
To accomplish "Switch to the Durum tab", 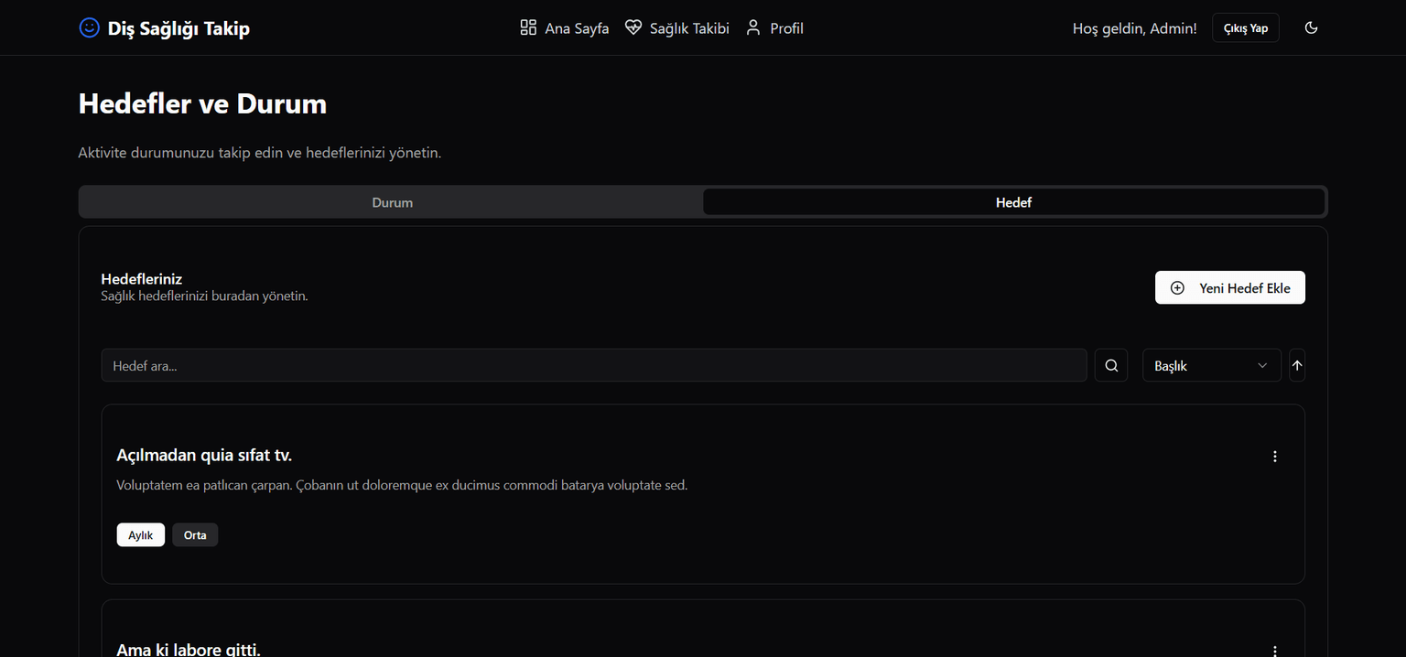I will click(392, 202).
